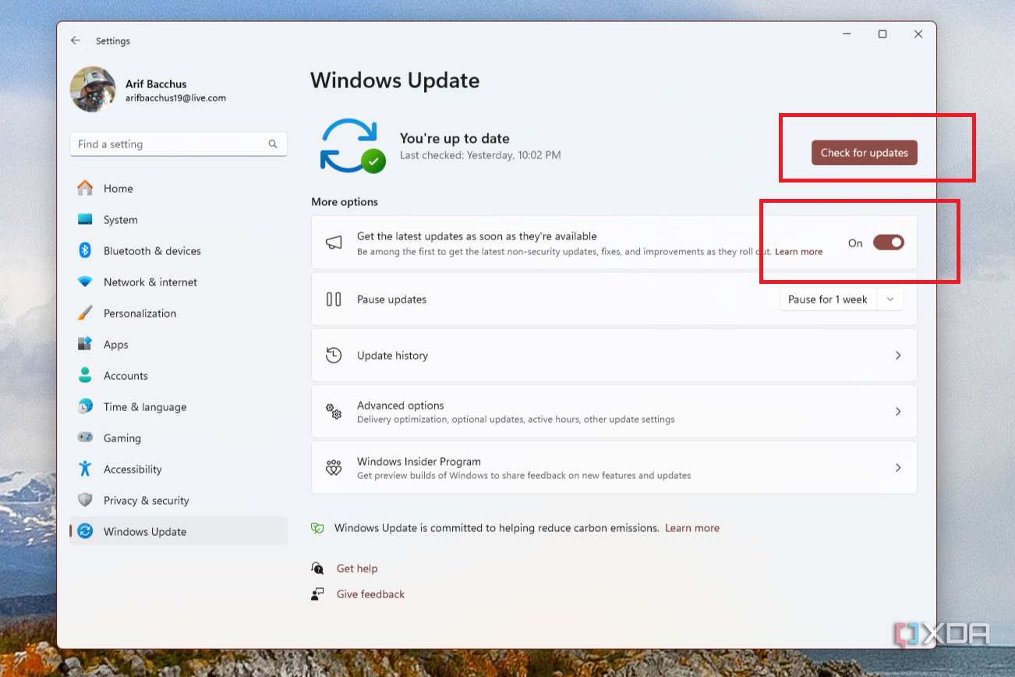The height and width of the screenshot is (677, 1015).
Task: Switch to the Accounts section
Action: tap(126, 375)
